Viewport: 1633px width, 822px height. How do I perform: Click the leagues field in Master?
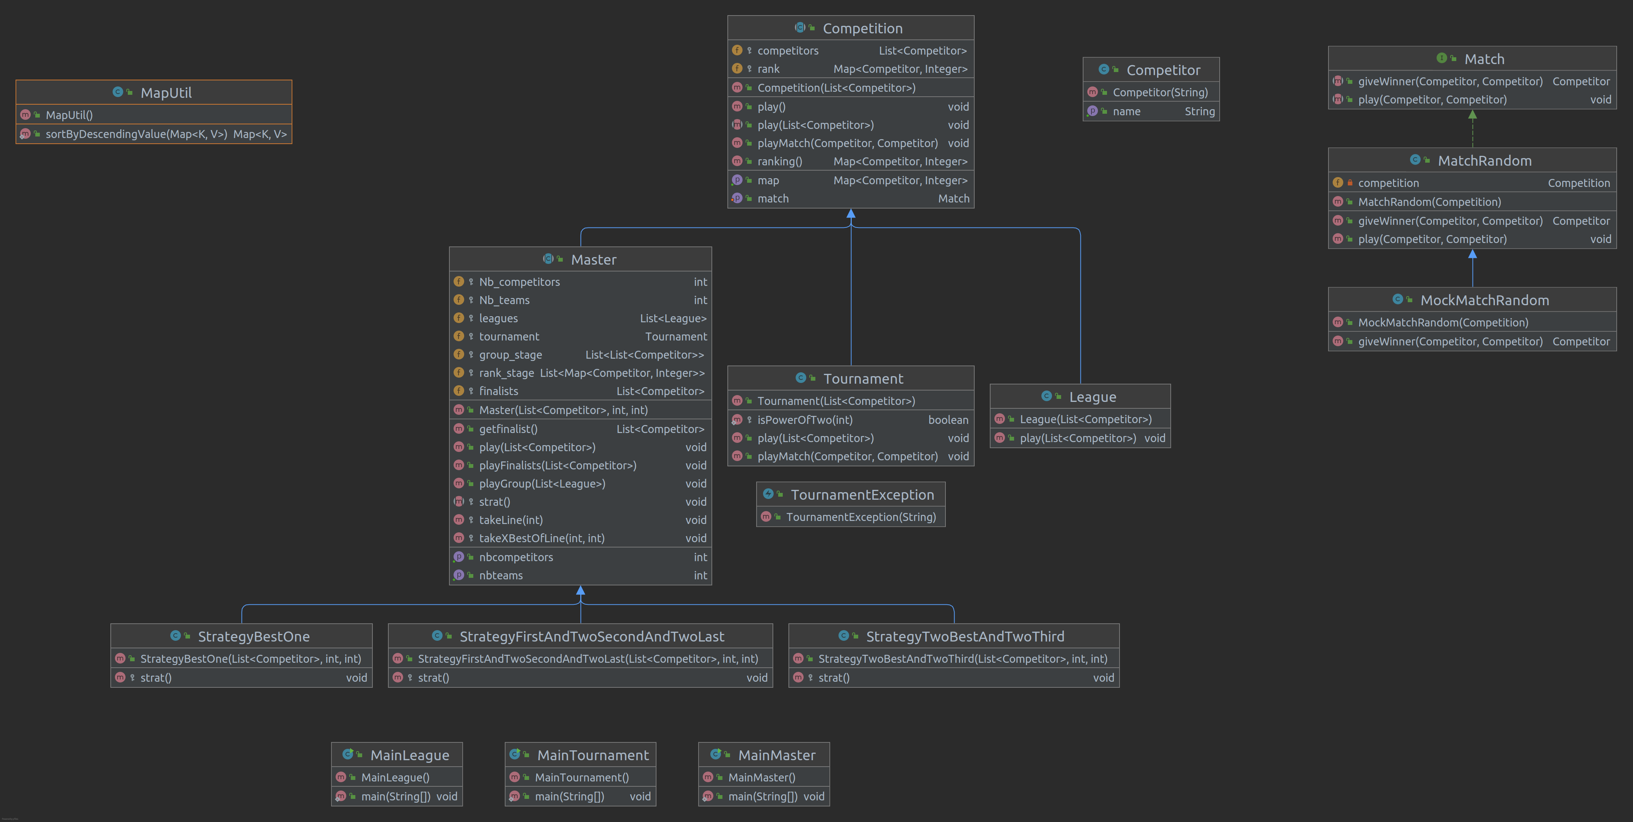coord(581,318)
